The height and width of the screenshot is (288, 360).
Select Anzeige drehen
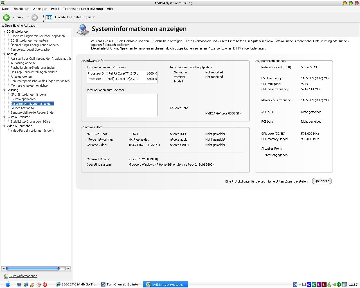tap(21, 76)
